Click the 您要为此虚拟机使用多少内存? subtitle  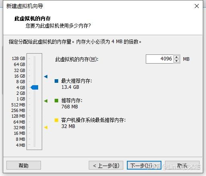pos(58,26)
